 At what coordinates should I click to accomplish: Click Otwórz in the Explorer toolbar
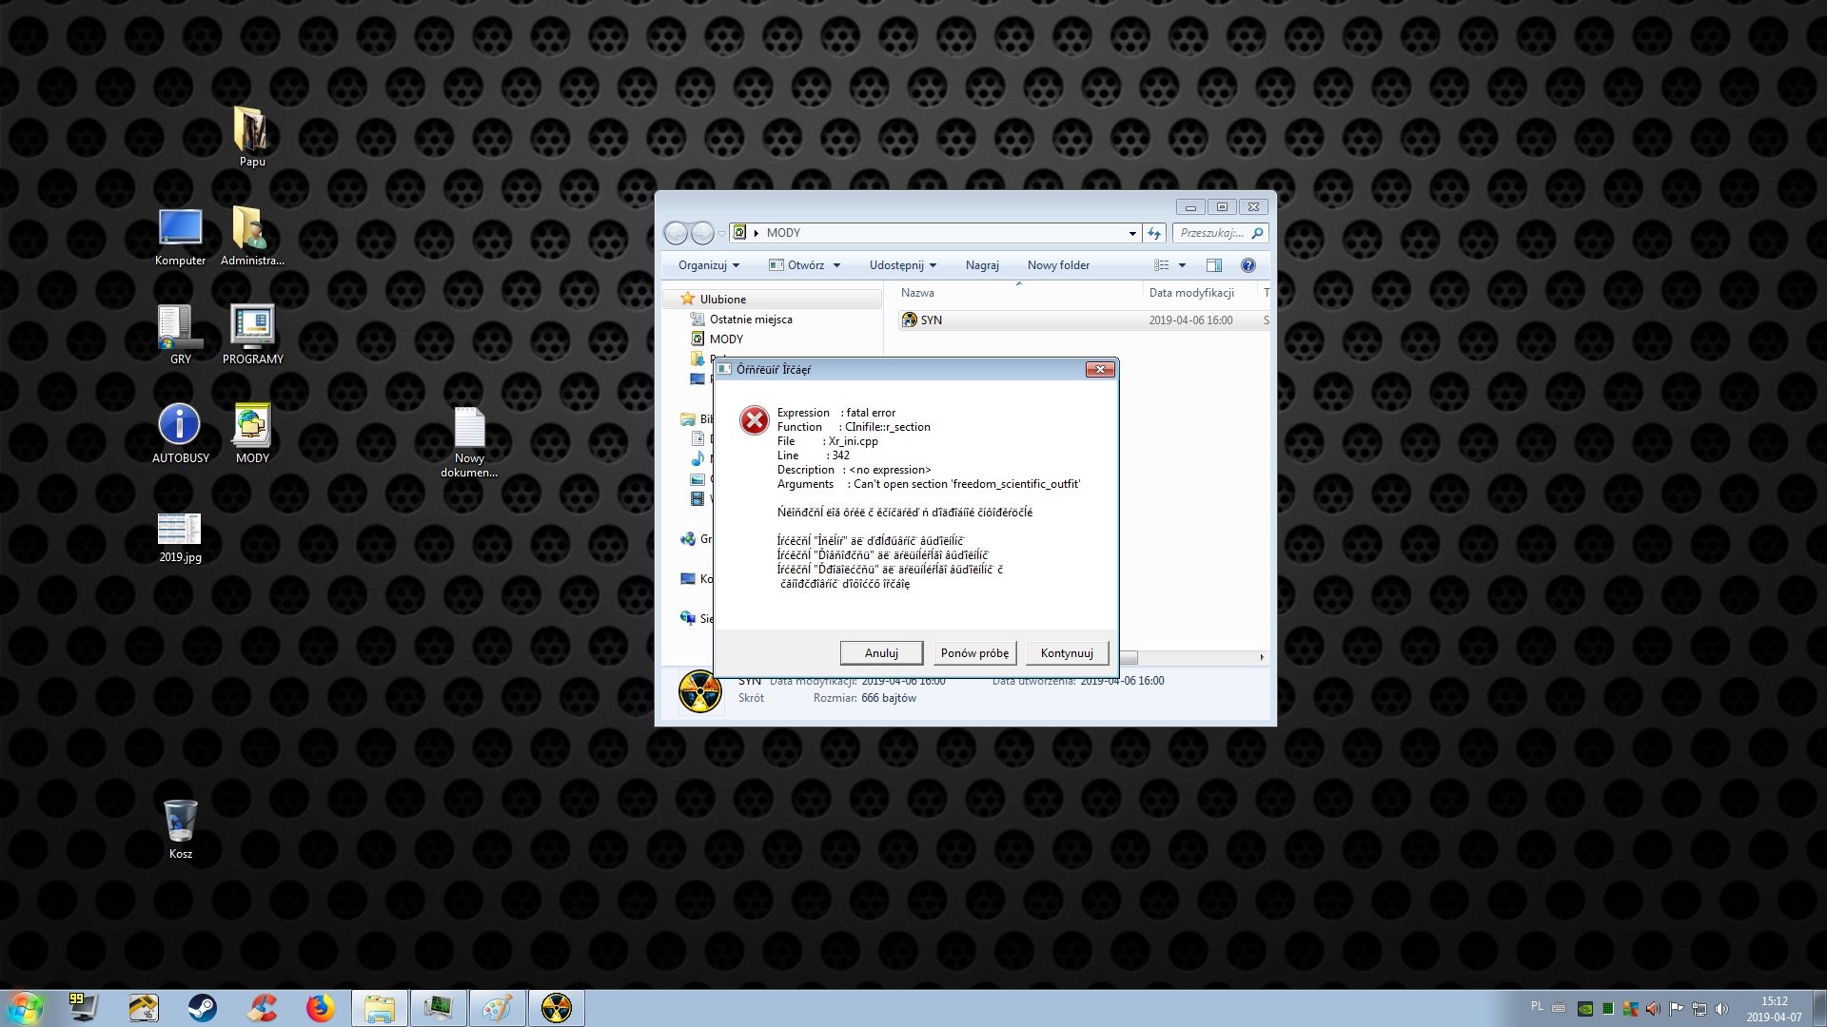(797, 265)
